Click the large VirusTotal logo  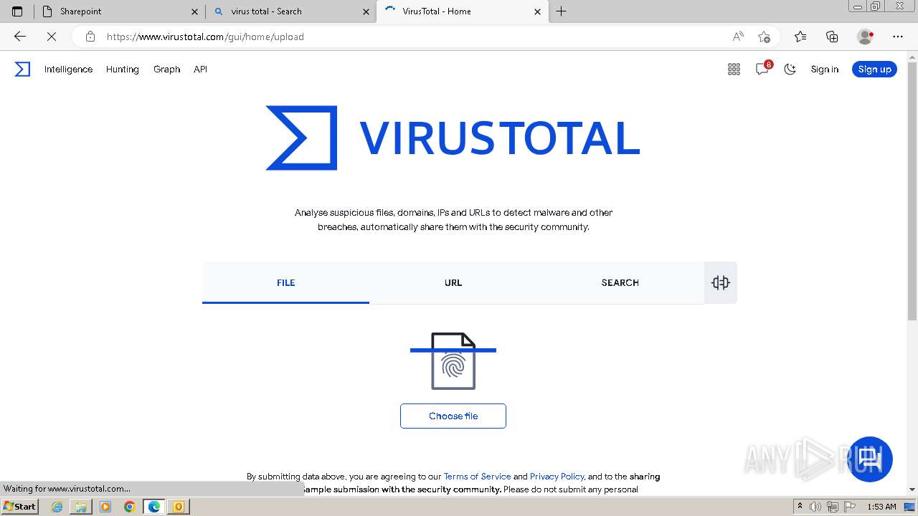[453, 138]
